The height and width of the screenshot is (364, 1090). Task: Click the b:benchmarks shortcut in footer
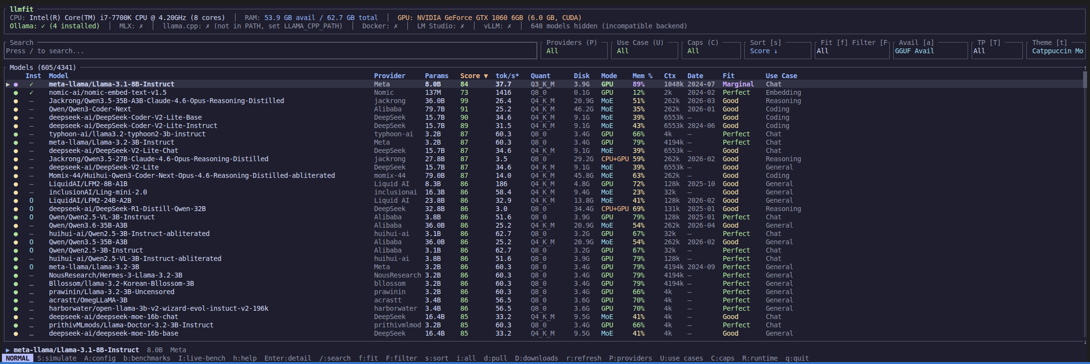pos(147,358)
